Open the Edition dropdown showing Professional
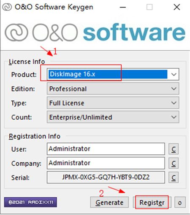Viewport: 190px width, 215px height. point(113,89)
